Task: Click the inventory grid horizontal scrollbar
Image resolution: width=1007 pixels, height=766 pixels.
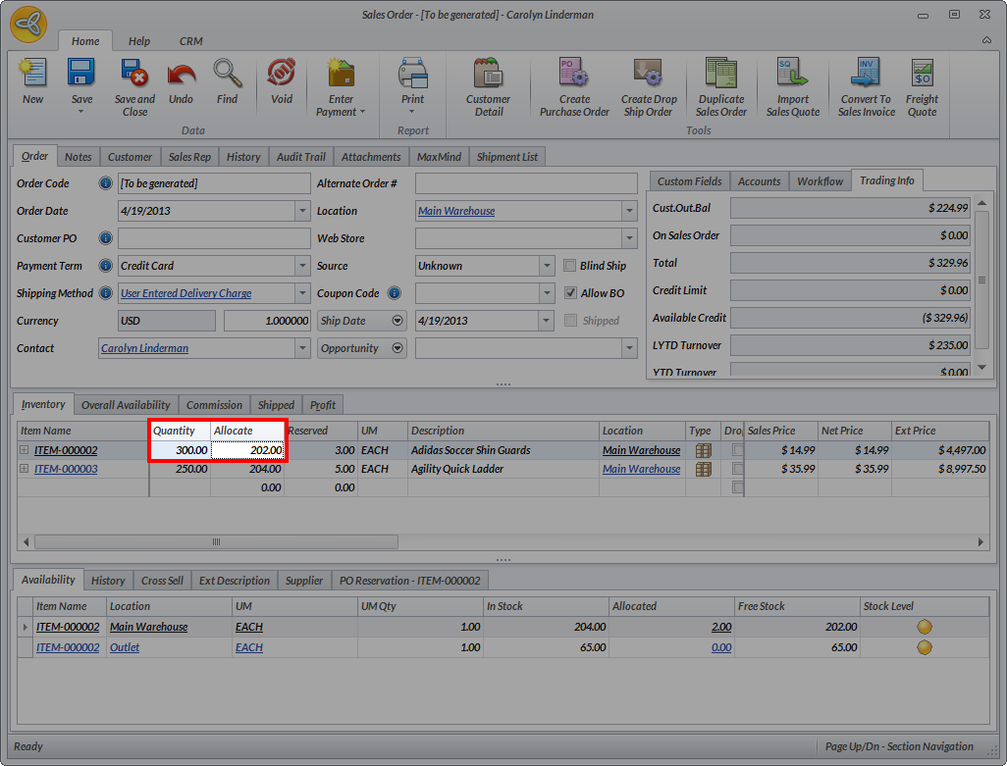Action: coord(216,541)
